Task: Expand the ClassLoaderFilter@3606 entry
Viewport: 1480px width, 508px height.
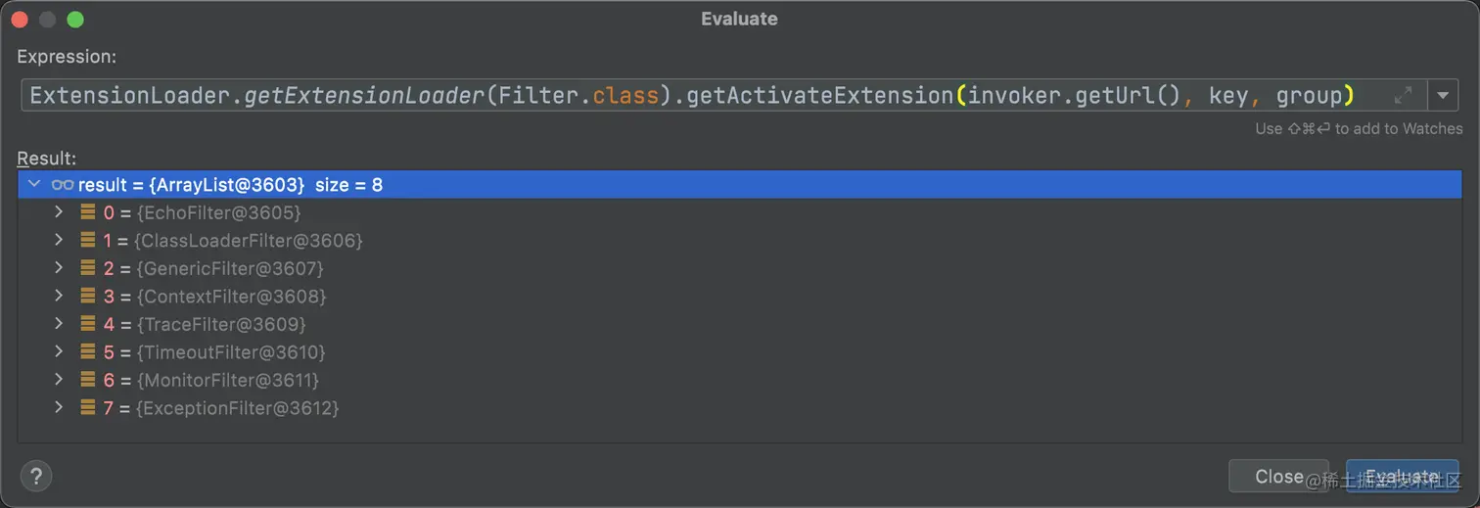Action: click(59, 240)
